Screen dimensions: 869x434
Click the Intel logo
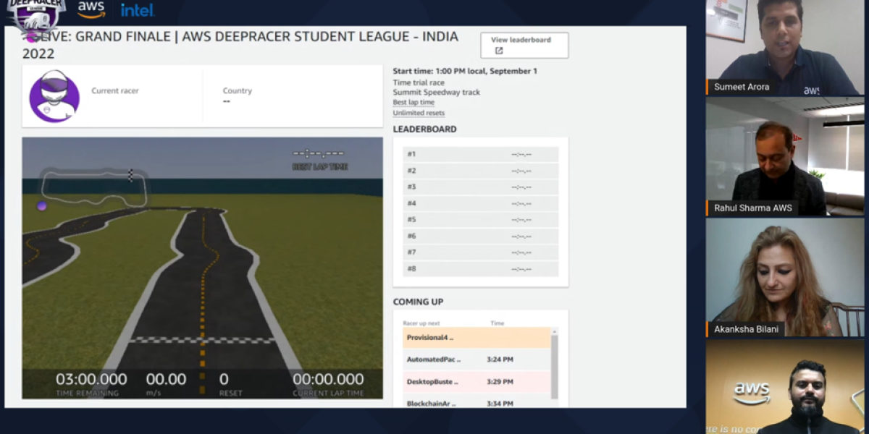pyautogui.click(x=136, y=10)
